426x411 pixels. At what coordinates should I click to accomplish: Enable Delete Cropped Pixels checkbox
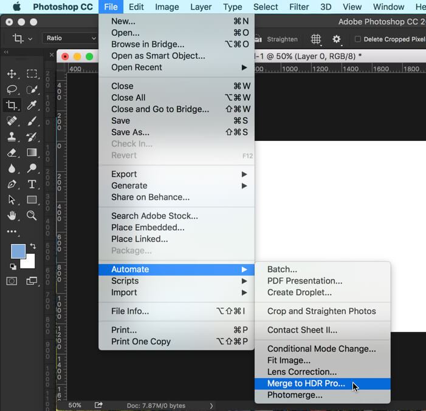[358, 39]
